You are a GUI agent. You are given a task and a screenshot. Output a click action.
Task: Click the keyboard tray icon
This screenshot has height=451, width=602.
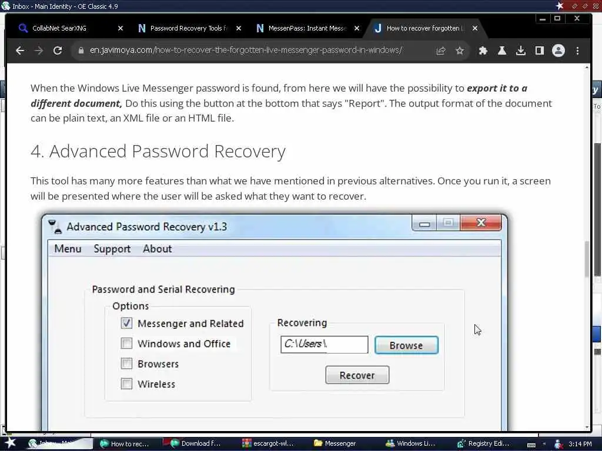(x=531, y=445)
